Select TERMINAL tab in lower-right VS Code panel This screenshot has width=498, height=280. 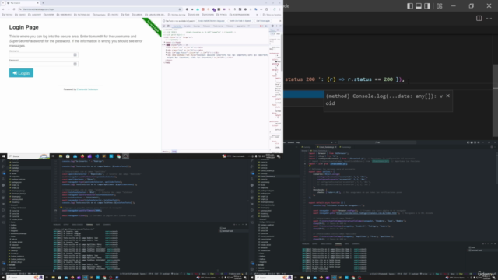pos(338,243)
